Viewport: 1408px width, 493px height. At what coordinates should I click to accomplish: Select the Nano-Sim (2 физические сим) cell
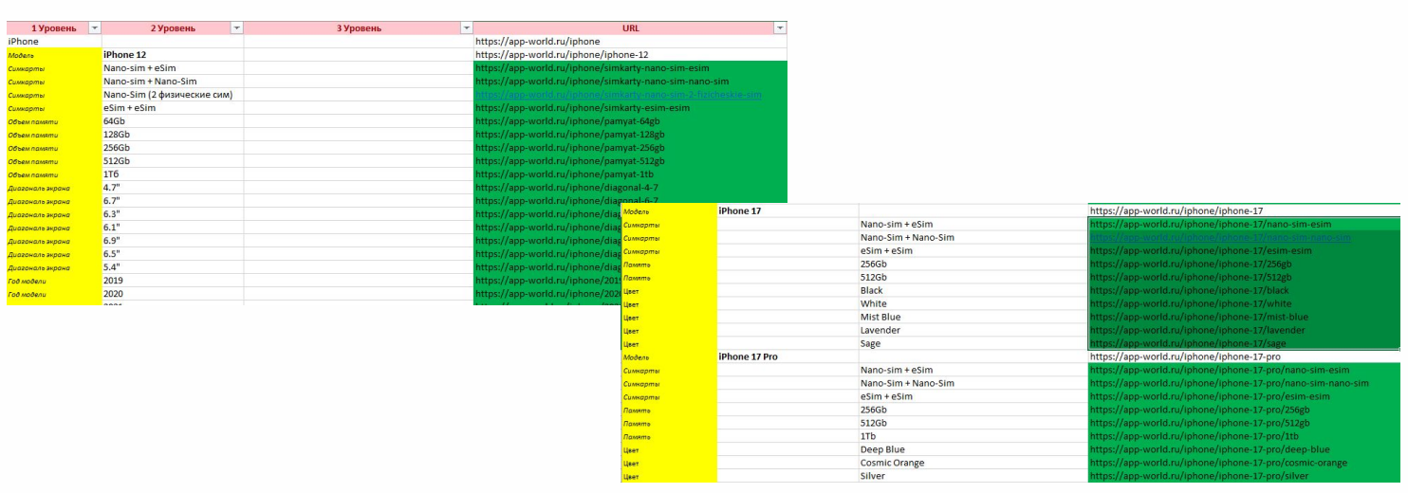168,95
